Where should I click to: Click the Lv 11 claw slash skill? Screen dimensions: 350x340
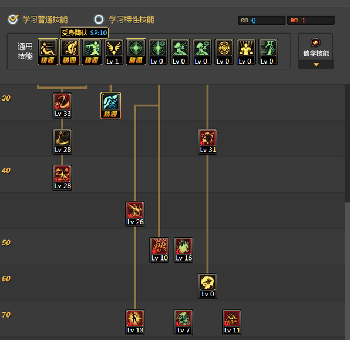pyautogui.click(x=232, y=322)
